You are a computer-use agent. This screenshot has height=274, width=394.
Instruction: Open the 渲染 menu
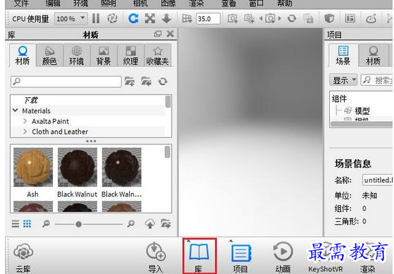pos(196,4)
